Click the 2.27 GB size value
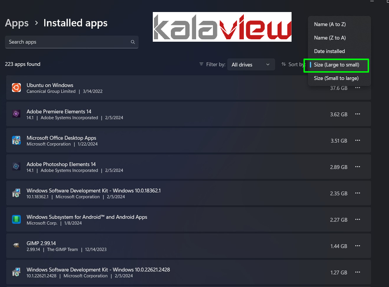Viewport: 389px width, 287px height. click(x=338, y=220)
